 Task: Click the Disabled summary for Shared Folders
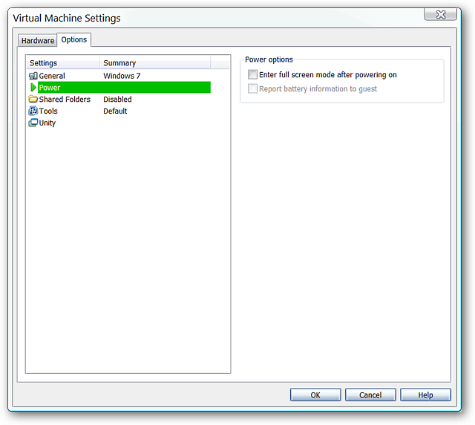(117, 100)
